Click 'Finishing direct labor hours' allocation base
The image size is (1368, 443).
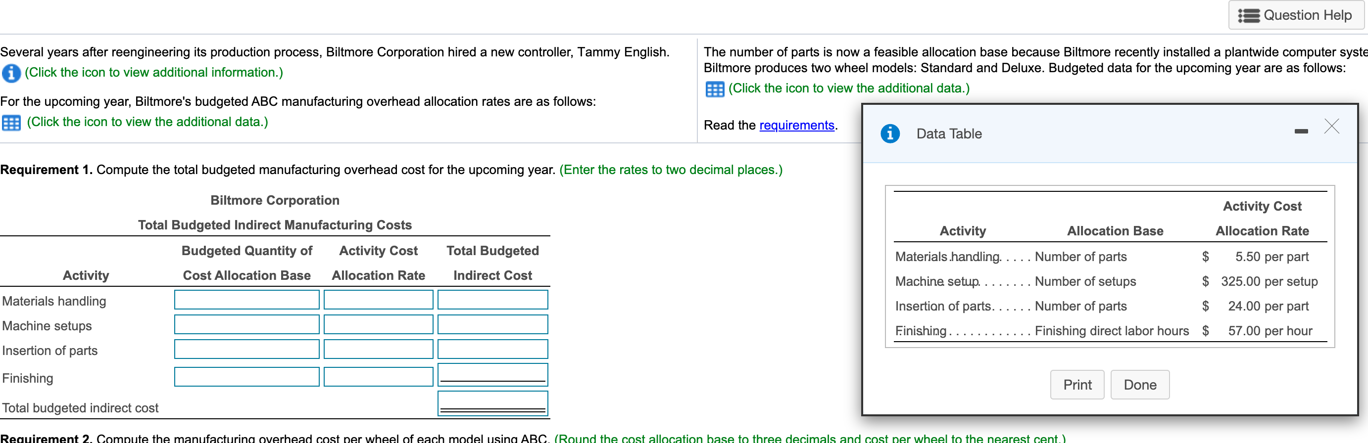(1112, 331)
